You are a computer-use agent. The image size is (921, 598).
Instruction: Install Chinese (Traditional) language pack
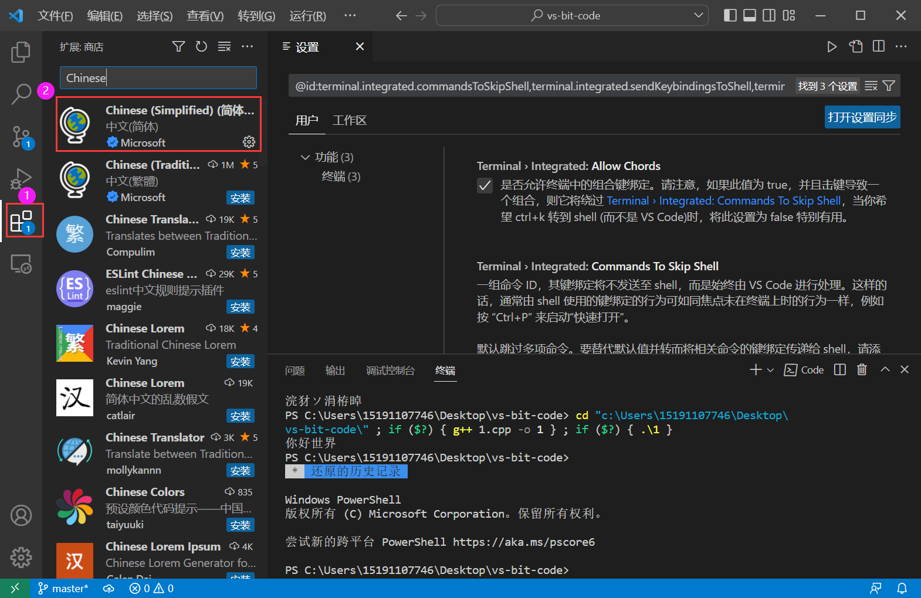coord(241,198)
